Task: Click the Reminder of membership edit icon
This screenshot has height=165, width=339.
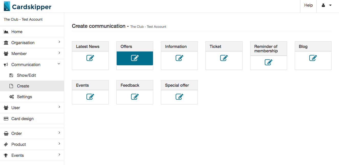Action: tap(268, 62)
